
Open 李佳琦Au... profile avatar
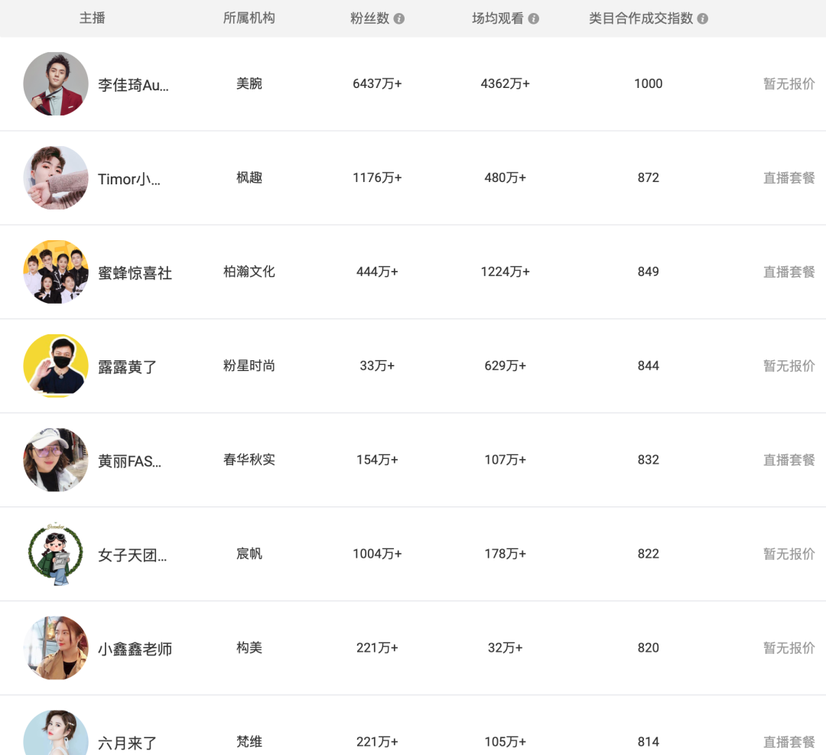coord(56,84)
